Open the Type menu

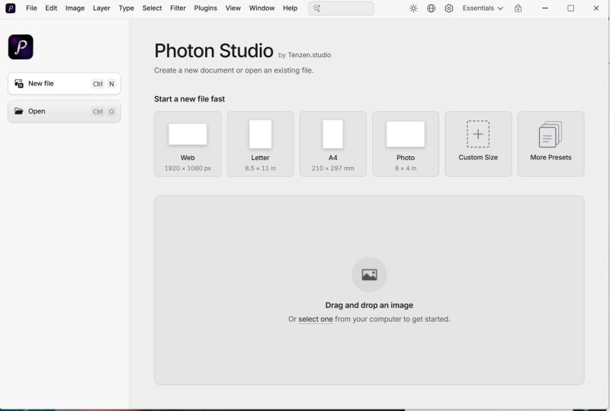click(126, 8)
